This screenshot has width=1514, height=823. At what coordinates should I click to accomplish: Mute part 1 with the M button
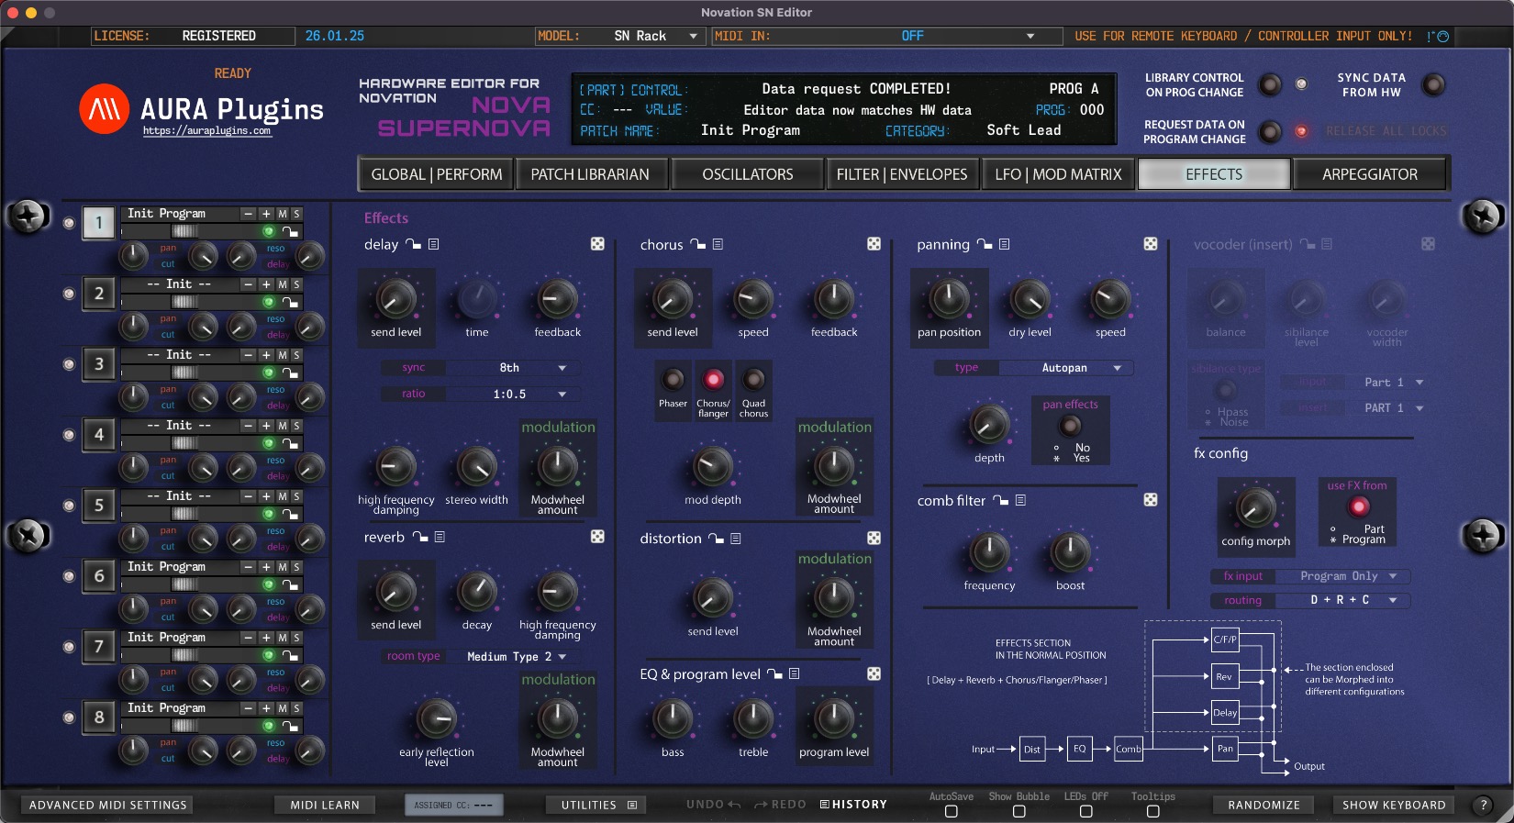283,214
